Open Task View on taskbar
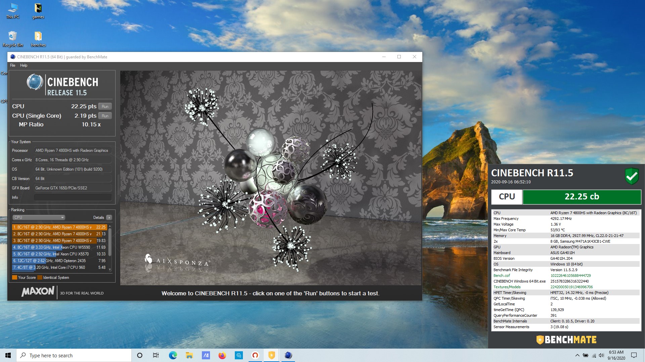Image resolution: width=645 pixels, height=362 pixels. point(156,355)
